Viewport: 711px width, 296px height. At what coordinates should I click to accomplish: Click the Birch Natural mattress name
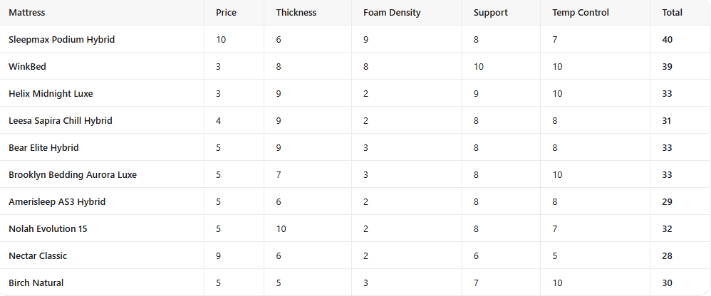click(36, 283)
